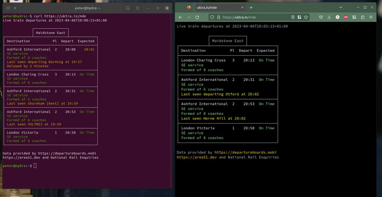Click 'Last seen Herne Hill at 20:02'
The width and height of the screenshot is (382, 197).
tap(213, 119)
